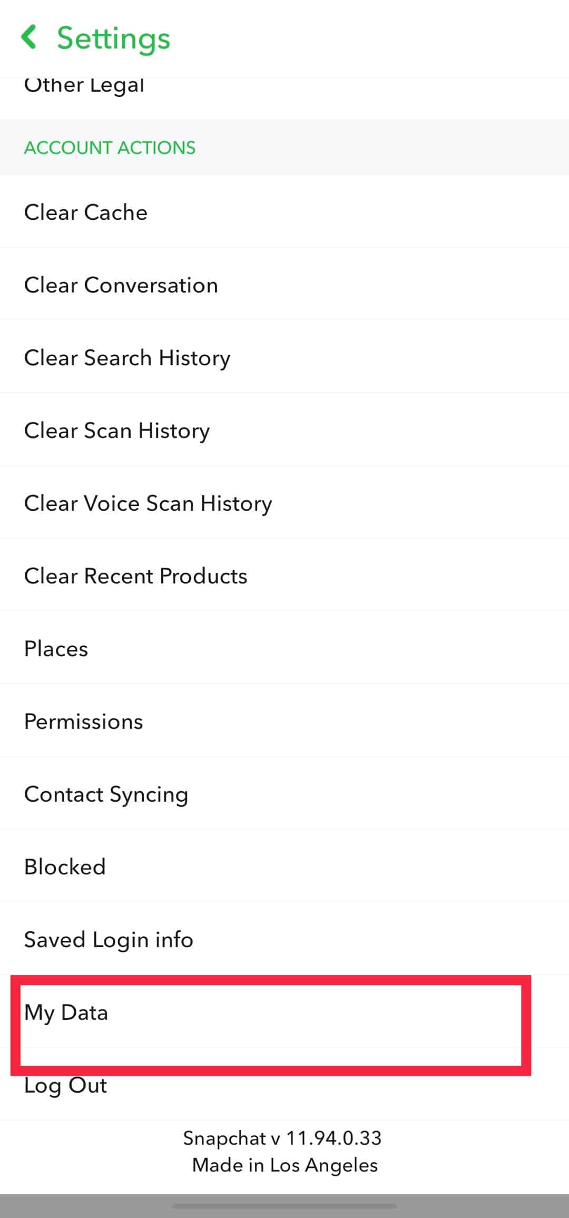Go back via the Settings header title
This screenshot has height=1218, width=569.
tap(113, 38)
